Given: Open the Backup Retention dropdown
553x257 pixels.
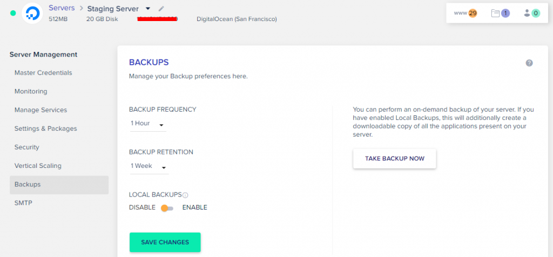Looking at the screenshot, I should click(149, 166).
